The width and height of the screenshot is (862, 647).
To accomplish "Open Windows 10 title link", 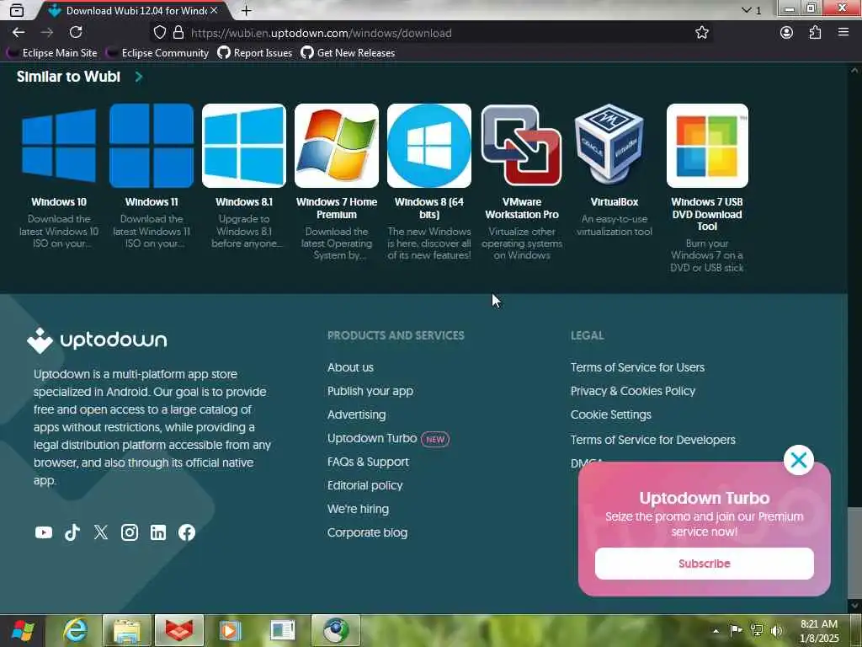I will coord(59,202).
